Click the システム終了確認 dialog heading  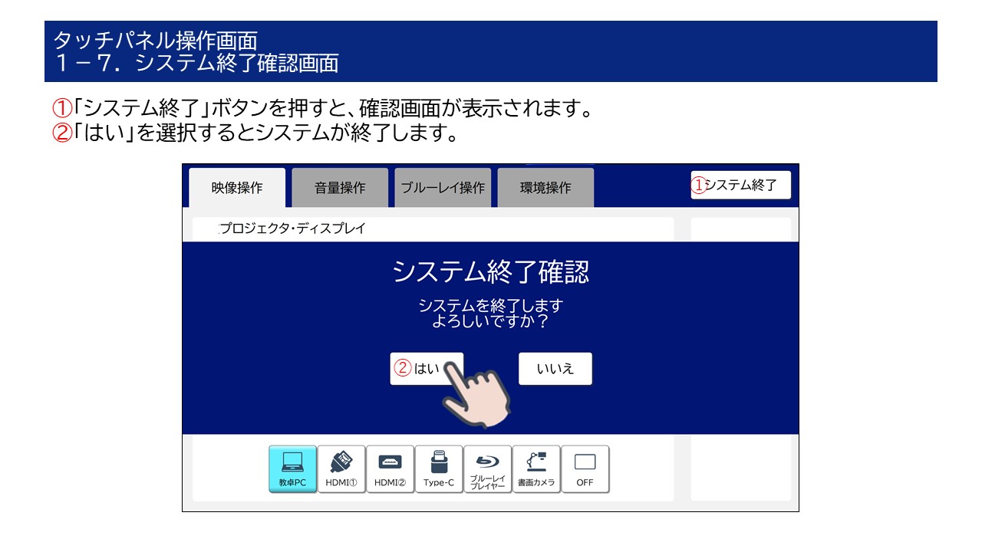(x=491, y=272)
